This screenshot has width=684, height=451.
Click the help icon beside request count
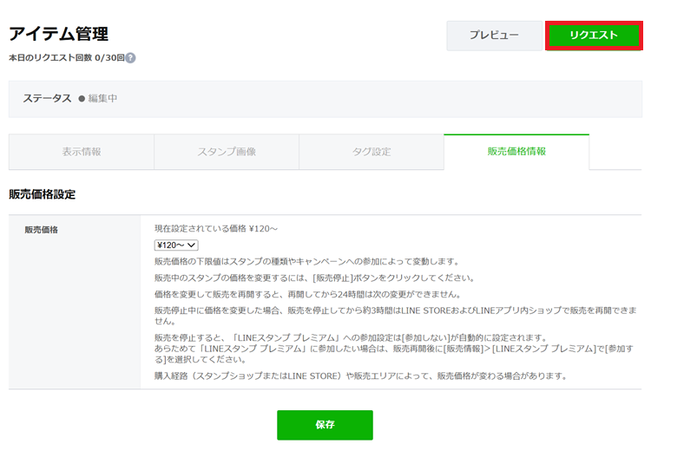pos(130,58)
